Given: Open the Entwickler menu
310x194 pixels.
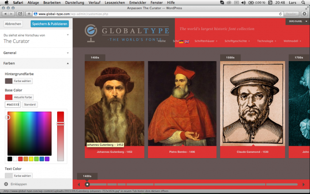Looking at the screenshot, I should point(138,3).
